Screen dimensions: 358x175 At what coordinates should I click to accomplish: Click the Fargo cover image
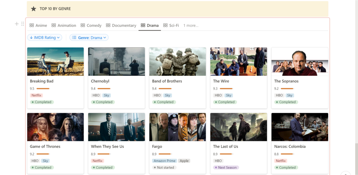[178, 127]
